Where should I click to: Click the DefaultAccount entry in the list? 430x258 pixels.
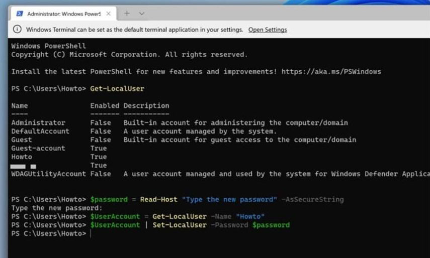click(40, 131)
